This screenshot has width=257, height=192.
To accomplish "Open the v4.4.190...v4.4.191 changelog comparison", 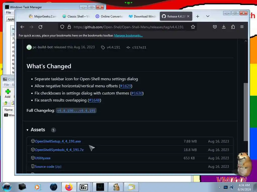I will click(76, 110).
